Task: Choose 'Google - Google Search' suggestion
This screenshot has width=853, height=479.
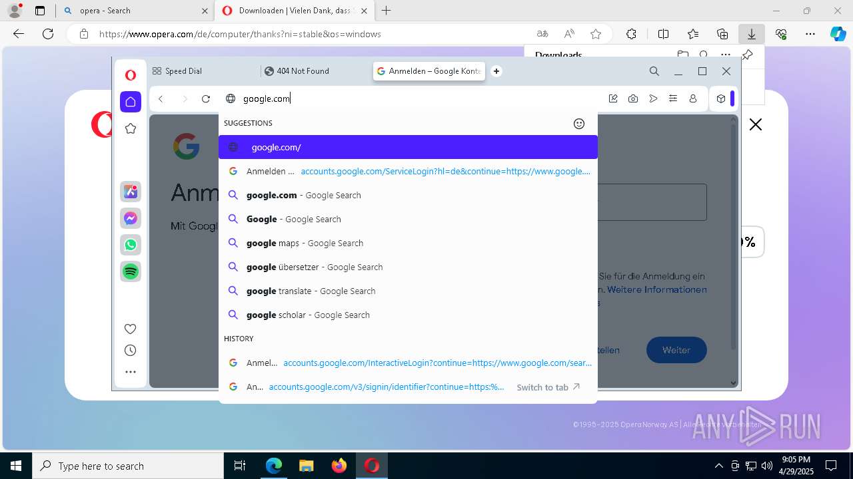Action: pyautogui.click(x=408, y=219)
